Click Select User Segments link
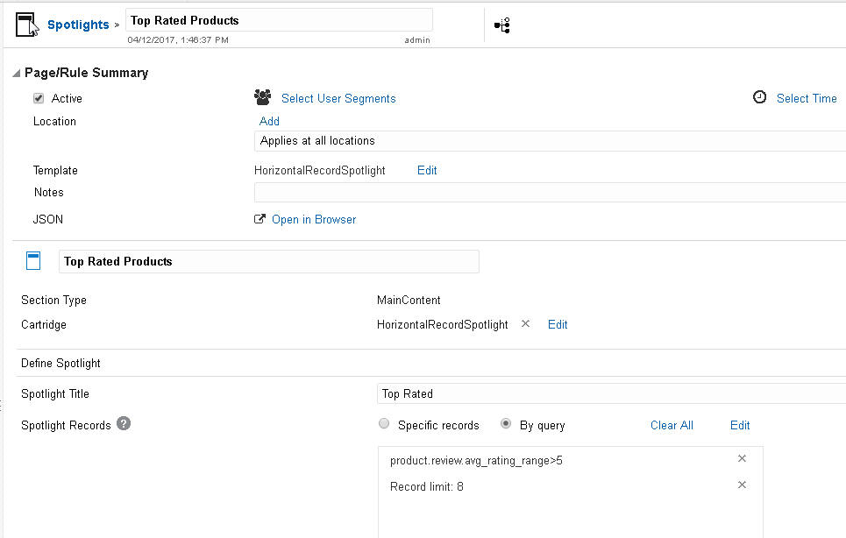846x538 pixels. [x=338, y=98]
